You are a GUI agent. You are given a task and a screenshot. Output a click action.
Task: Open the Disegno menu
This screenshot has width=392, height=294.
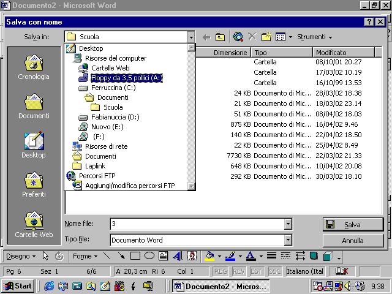(x=20, y=256)
